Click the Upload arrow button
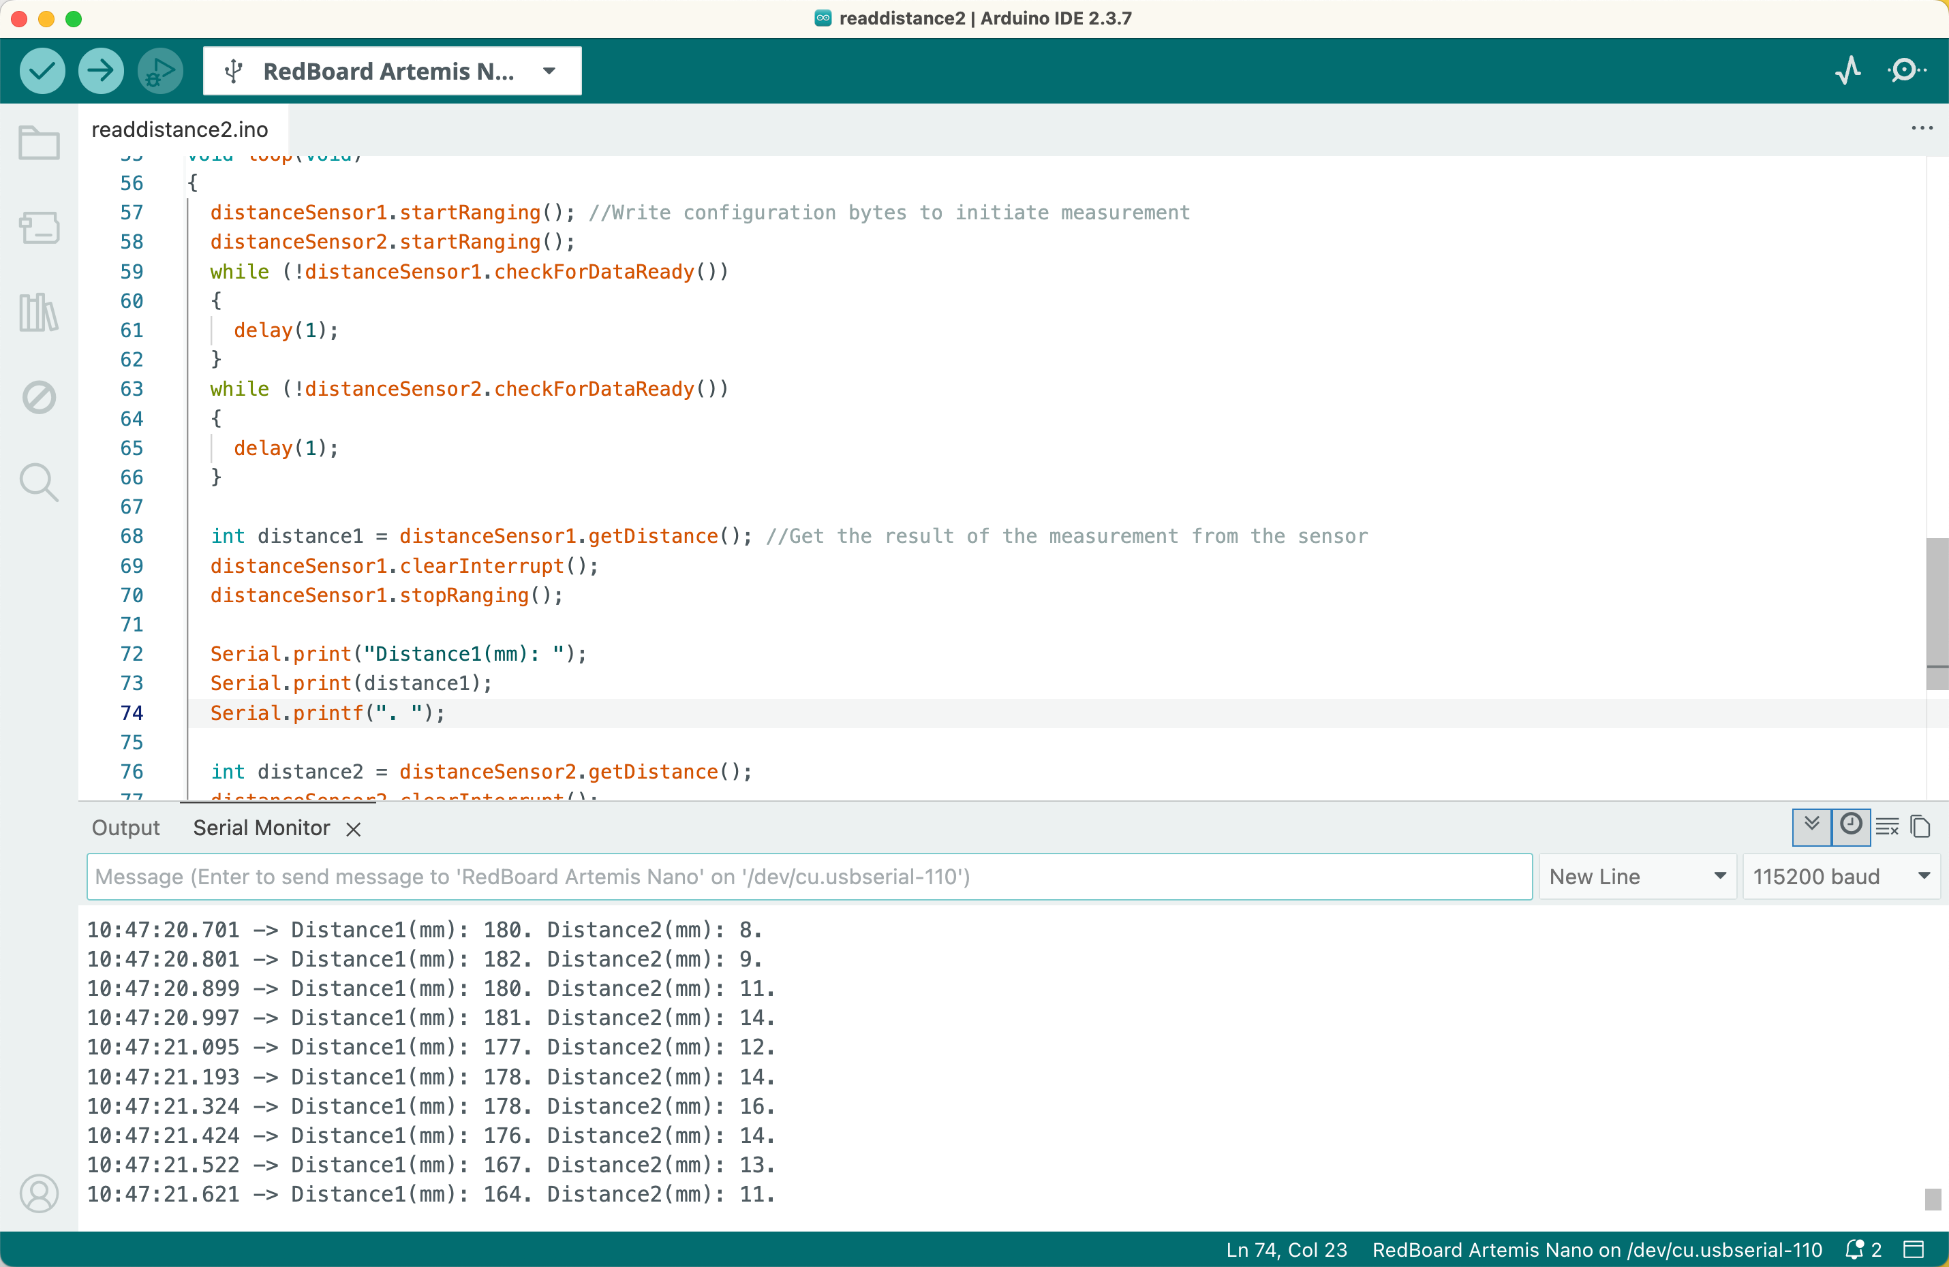This screenshot has height=1267, width=1949. pyautogui.click(x=101, y=72)
